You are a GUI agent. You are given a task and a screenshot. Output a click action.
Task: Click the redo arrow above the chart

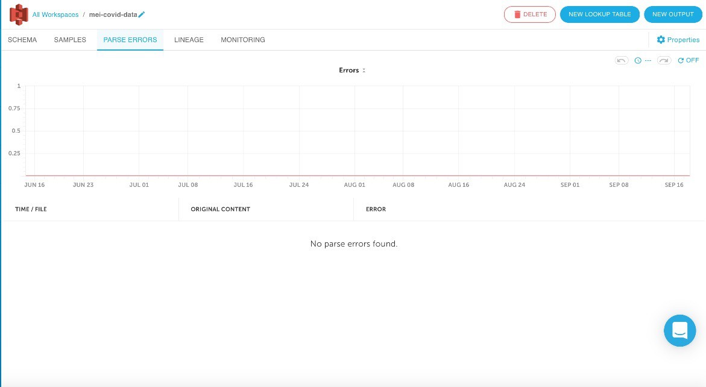[x=664, y=60]
